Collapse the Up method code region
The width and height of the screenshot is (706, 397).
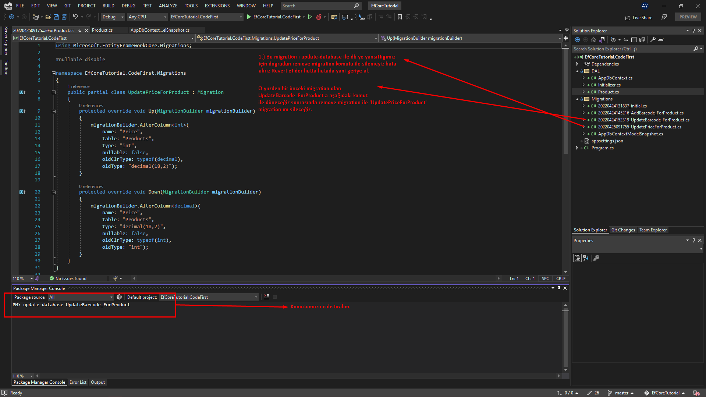(54, 111)
